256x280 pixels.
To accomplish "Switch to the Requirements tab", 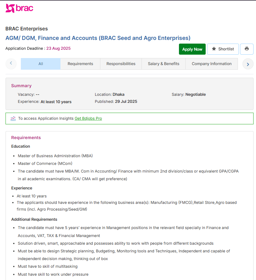I will [x=80, y=64].
